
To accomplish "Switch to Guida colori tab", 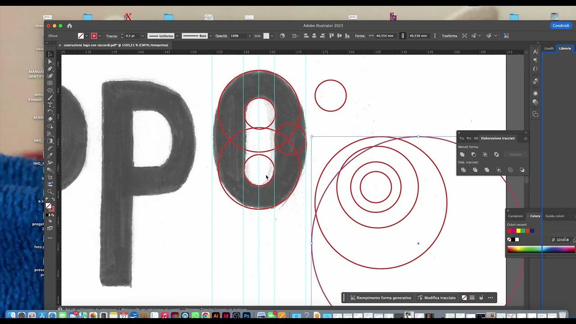I will 554,216.
